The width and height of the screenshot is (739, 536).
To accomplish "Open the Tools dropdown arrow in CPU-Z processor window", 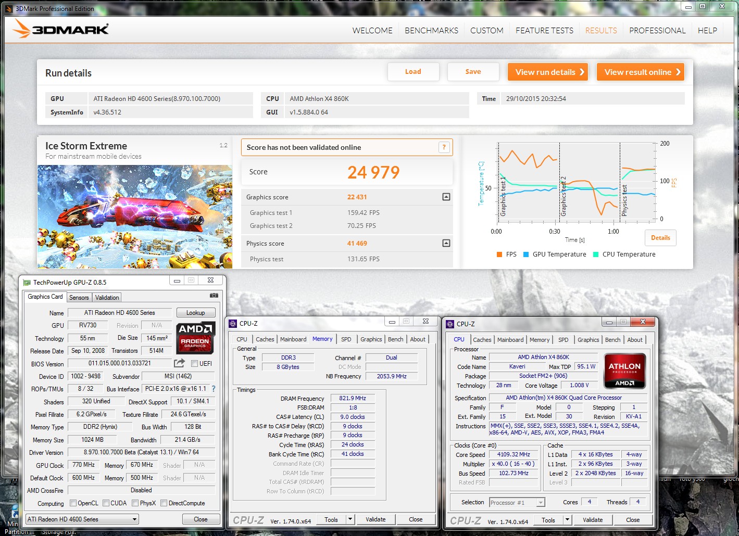I will point(568,520).
